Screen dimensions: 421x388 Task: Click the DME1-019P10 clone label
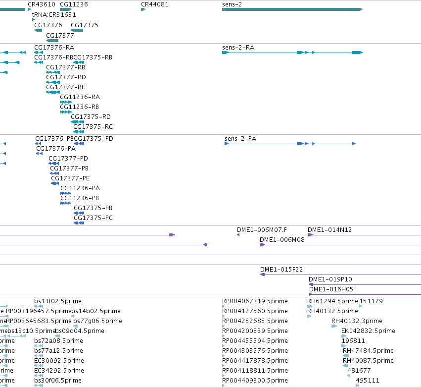coord(330,279)
